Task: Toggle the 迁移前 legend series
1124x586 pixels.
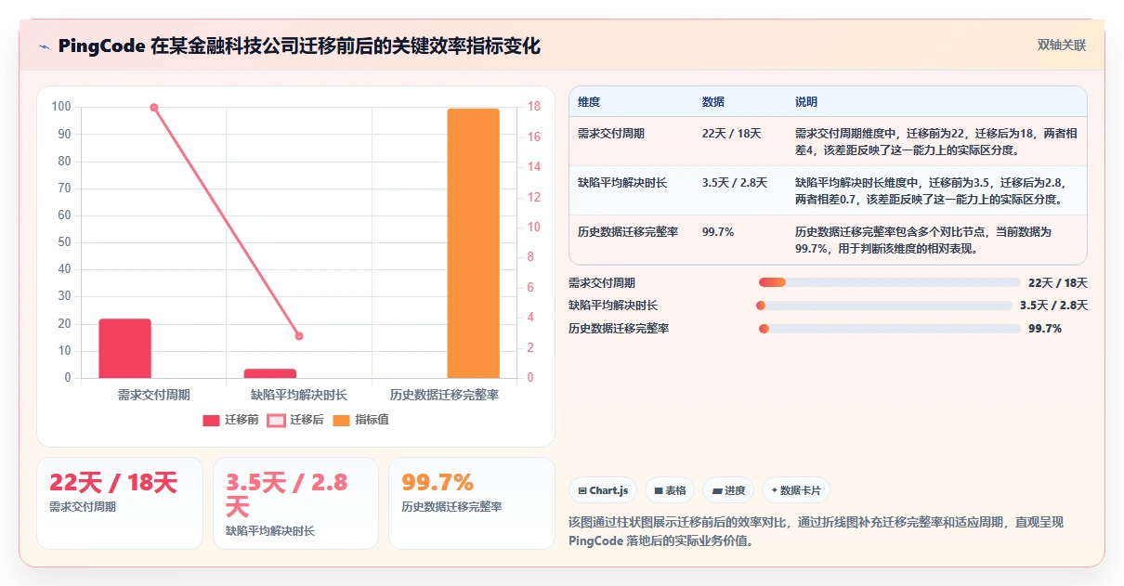Action: [x=231, y=420]
